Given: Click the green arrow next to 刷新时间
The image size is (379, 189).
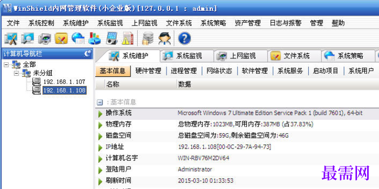Looking at the screenshot, I should point(100,181).
